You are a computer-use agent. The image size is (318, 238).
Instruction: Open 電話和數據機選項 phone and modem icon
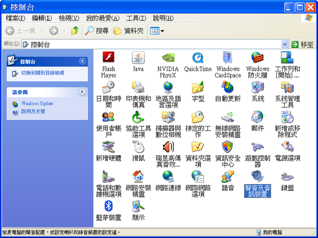pos(108,177)
